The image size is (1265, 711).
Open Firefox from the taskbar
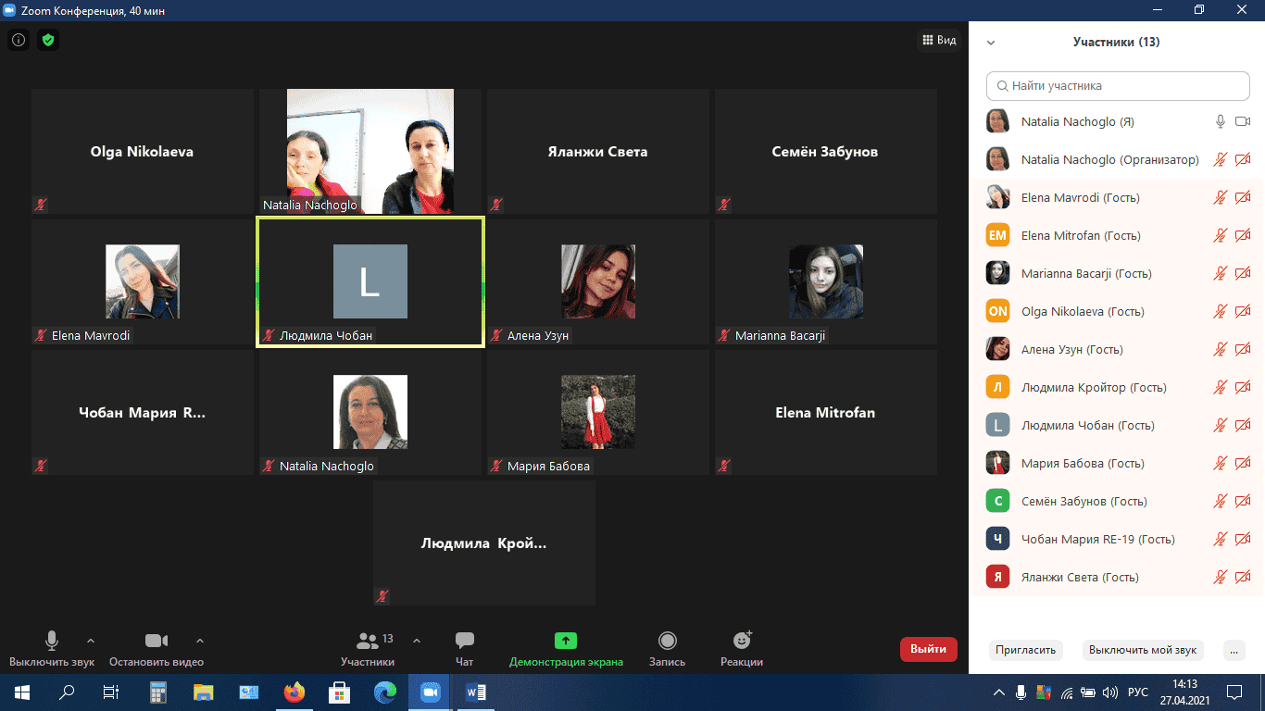(x=294, y=692)
